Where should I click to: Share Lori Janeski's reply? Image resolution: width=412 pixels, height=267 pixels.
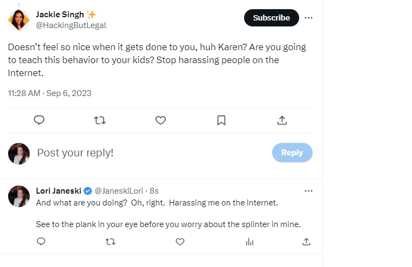tap(306, 242)
